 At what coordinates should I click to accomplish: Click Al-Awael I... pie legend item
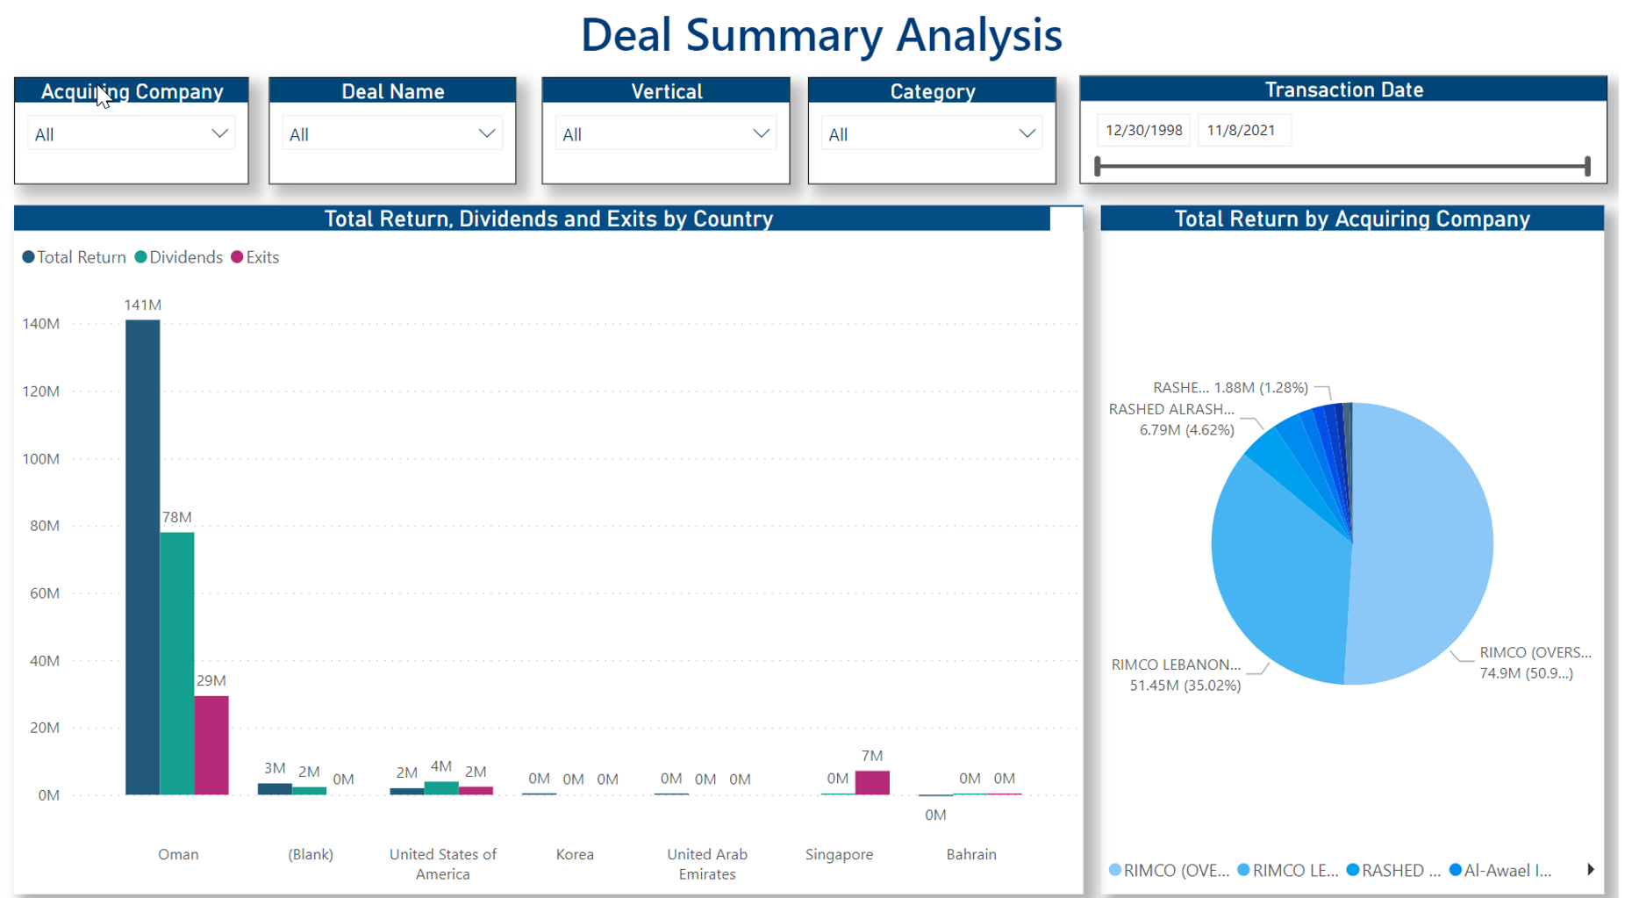pos(1500,871)
